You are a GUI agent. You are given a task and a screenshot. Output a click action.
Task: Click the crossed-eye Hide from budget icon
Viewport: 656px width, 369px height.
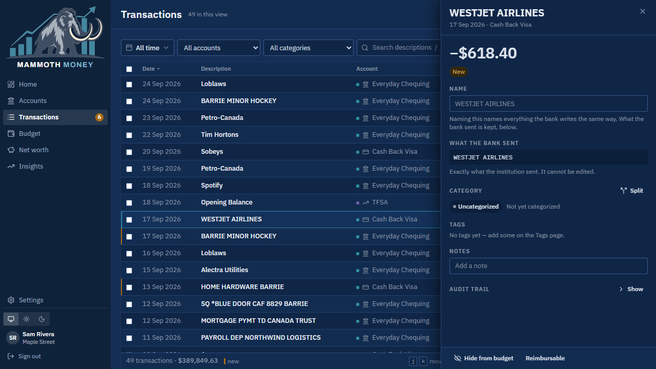tap(458, 358)
